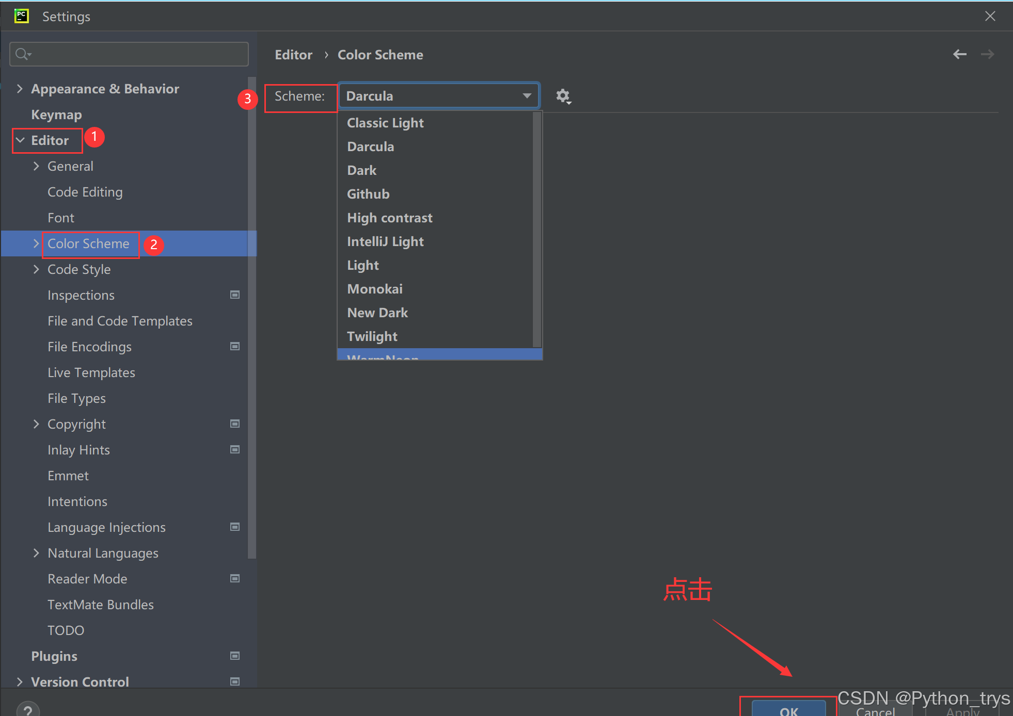Click the project-level icon beside File Encodings

235,347
